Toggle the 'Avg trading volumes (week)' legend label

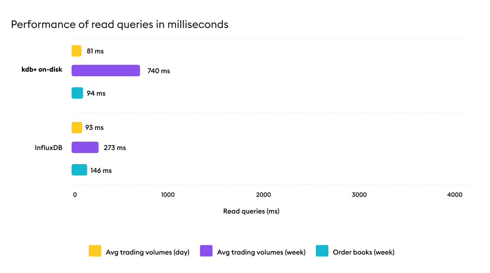pyautogui.click(x=261, y=252)
